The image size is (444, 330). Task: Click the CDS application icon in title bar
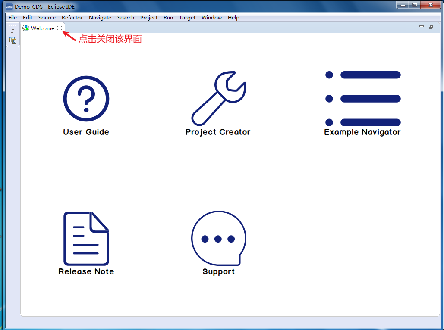[9, 6]
